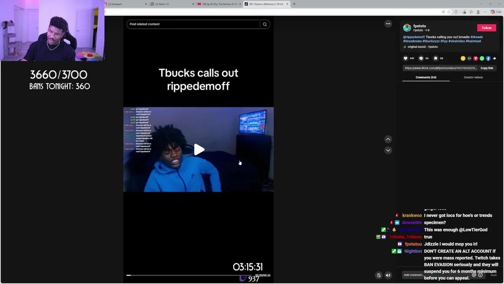This screenshot has height=284, width=504.
Task: Send to friends via red icon
Action: pyautogui.click(x=476, y=58)
